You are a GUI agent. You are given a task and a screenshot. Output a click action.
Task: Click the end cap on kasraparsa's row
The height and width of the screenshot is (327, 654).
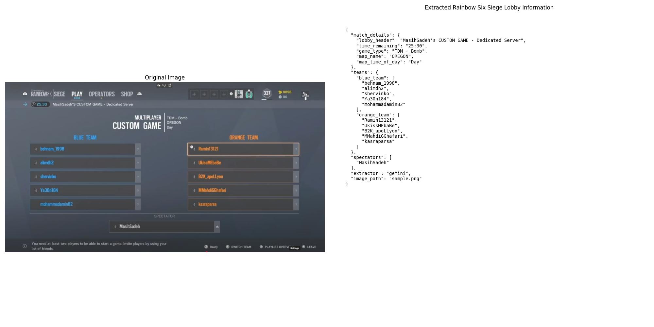(x=296, y=204)
